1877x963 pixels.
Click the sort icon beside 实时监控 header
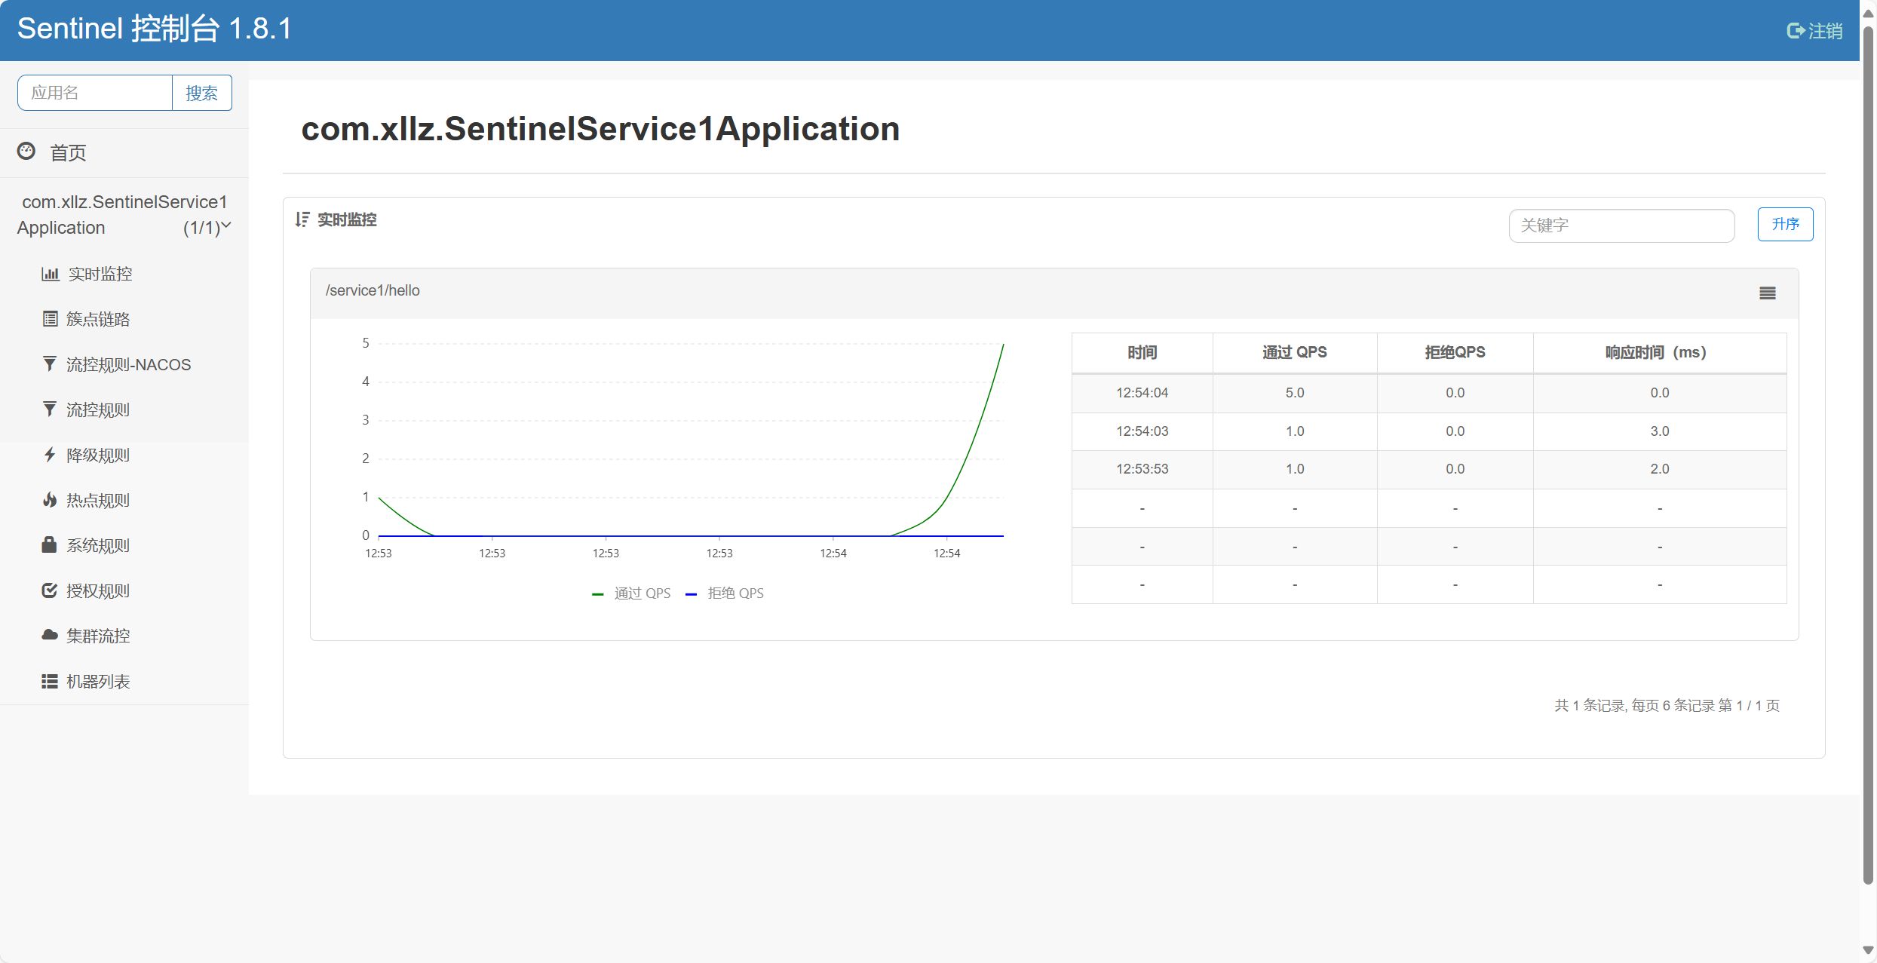302,219
